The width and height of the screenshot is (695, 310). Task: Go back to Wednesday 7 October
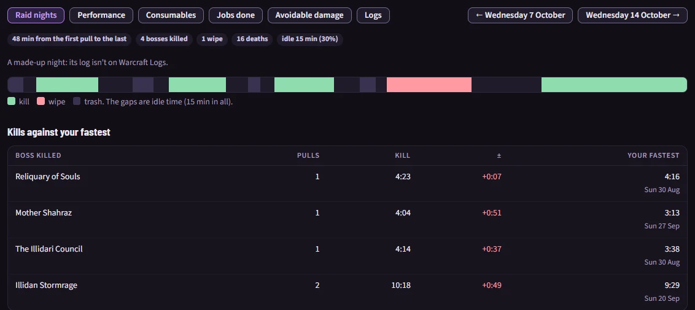[521, 15]
